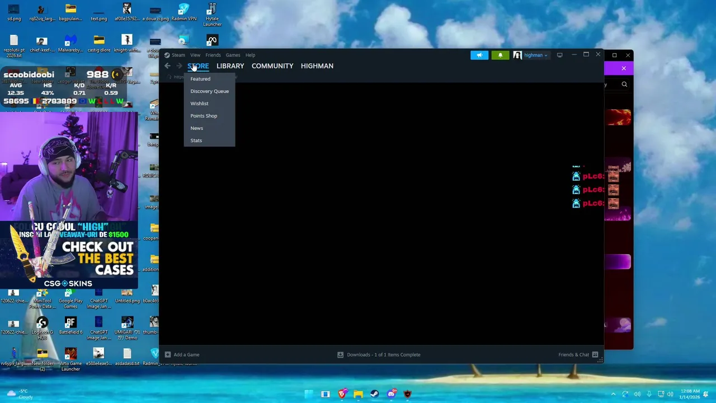This screenshot has height=403, width=716.
Task: Select the bagpulain folder on desktop
Action: pyautogui.click(x=70, y=12)
